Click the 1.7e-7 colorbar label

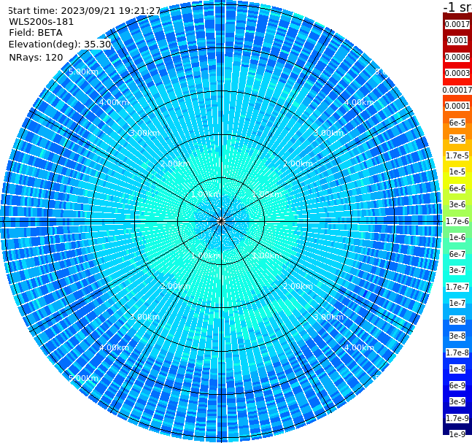pos(457,287)
